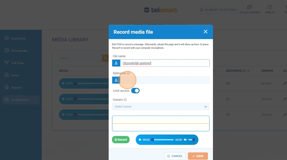Screen dimensions: 287x160
Task: Play the recorded preview in the dialog
Action: click(140, 140)
